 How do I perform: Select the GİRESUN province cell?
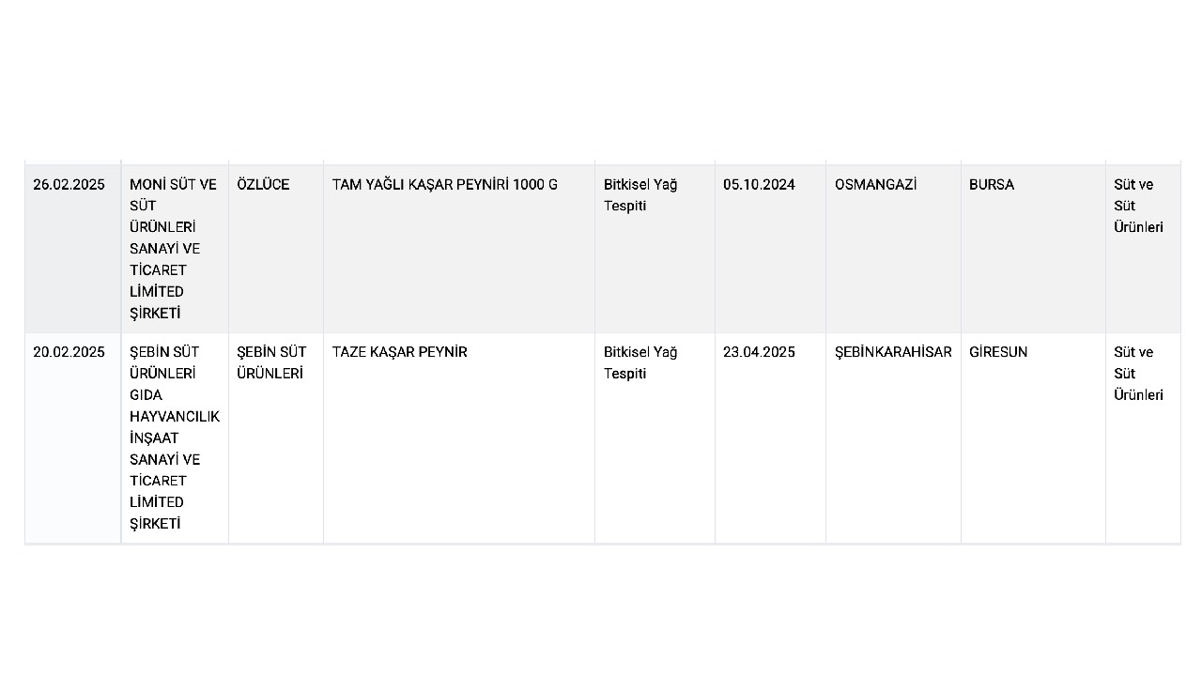click(1033, 438)
